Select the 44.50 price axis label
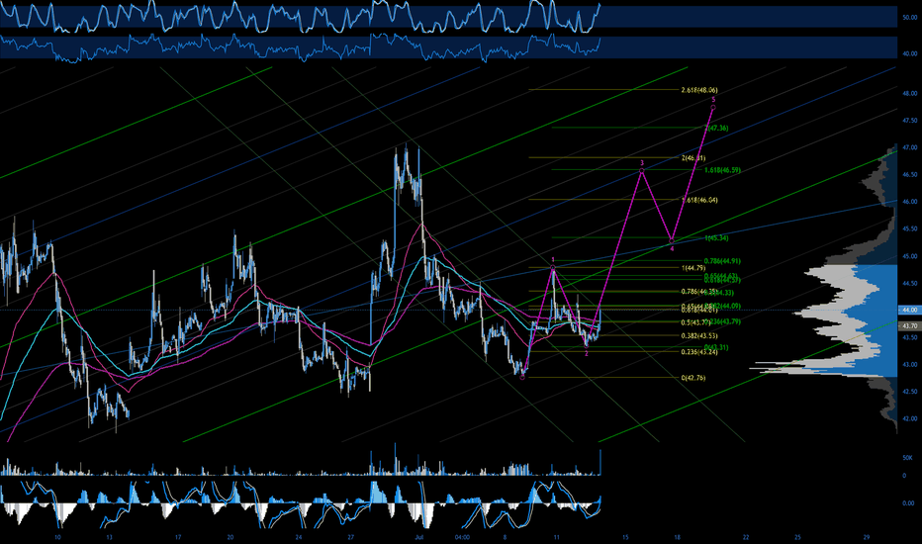922x544 pixels. coord(910,284)
